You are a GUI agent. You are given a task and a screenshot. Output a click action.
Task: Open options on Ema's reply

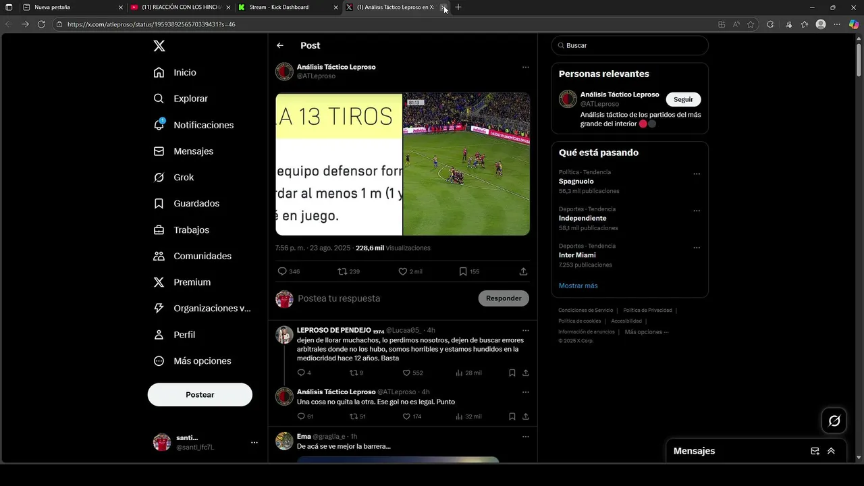pos(526,436)
